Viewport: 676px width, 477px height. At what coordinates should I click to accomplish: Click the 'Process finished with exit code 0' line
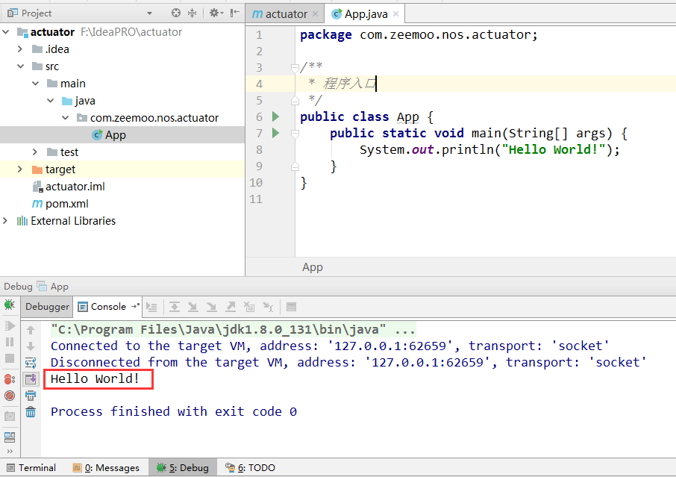click(174, 411)
